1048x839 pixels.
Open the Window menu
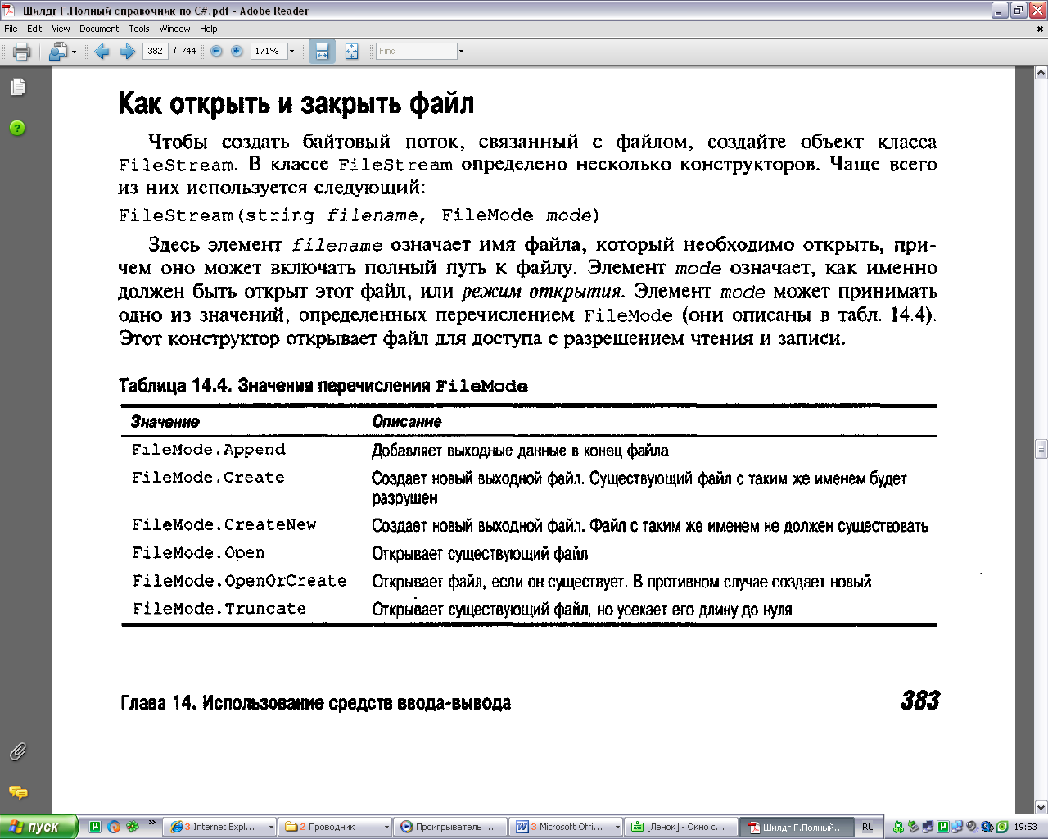pos(174,29)
